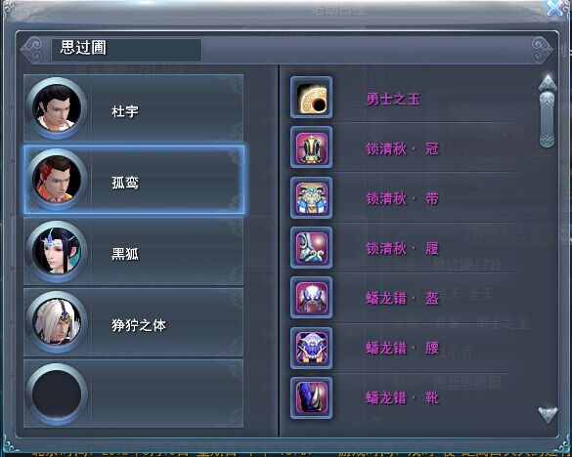Select the 蟠龙错·腰 waist item icon
Image resolution: width=572 pixels, height=457 pixels.
click(311, 348)
